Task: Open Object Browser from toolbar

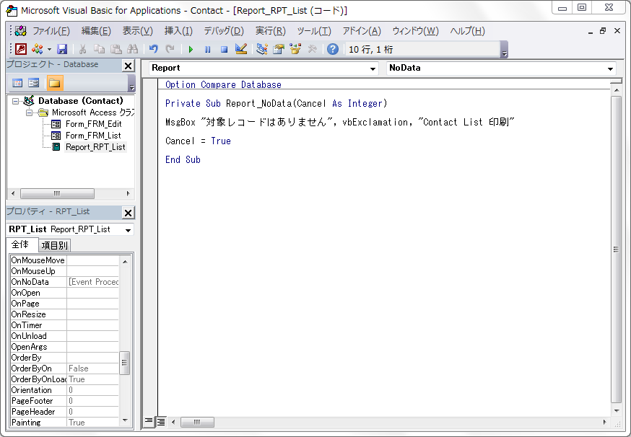Action: pos(295,49)
